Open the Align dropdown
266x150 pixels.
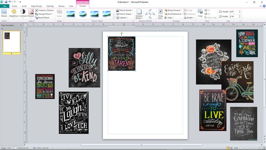point(169,18)
